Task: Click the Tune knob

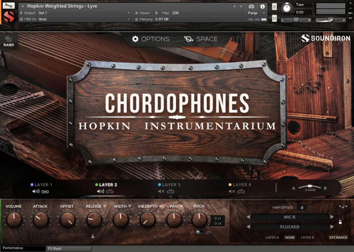Action: click(x=287, y=8)
